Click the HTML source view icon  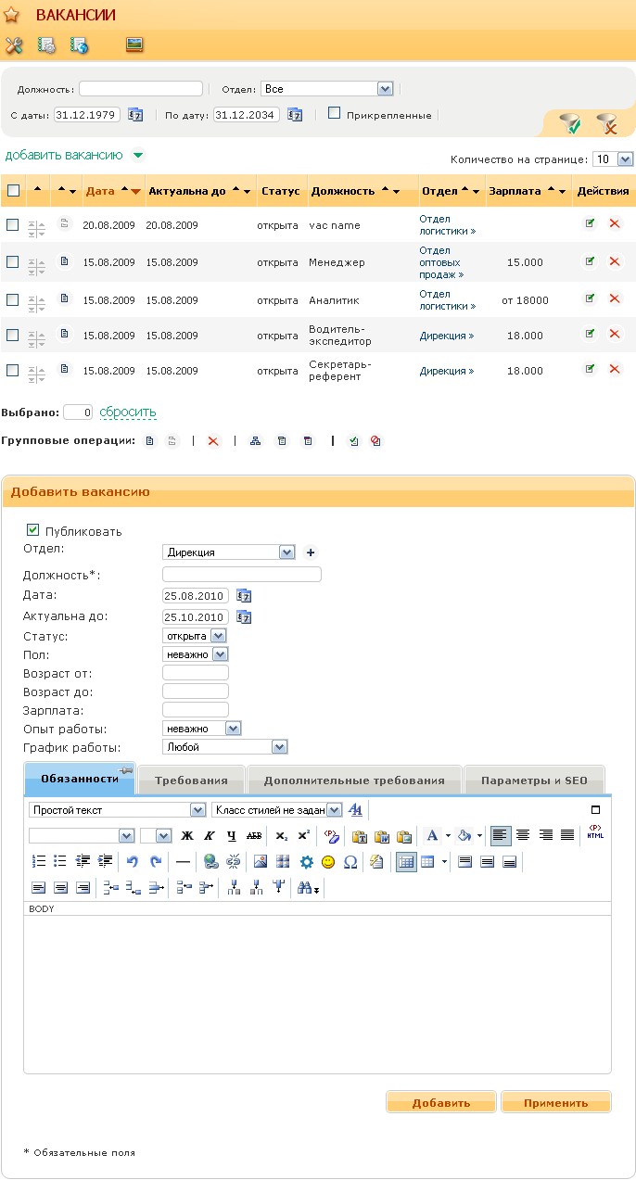tap(594, 832)
